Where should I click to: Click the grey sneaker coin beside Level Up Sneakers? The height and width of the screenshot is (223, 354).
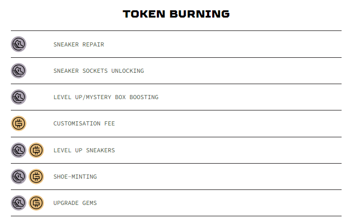(x=19, y=150)
